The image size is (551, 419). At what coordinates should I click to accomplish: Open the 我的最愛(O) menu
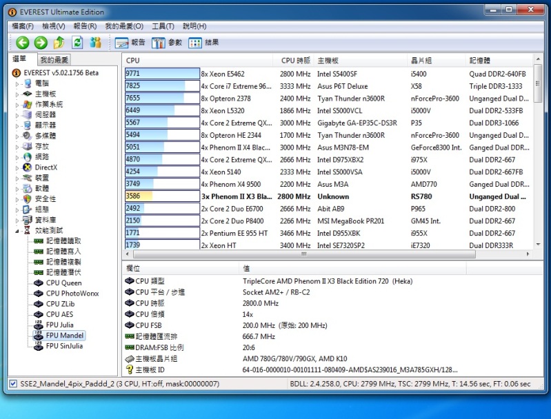point(124,26)
